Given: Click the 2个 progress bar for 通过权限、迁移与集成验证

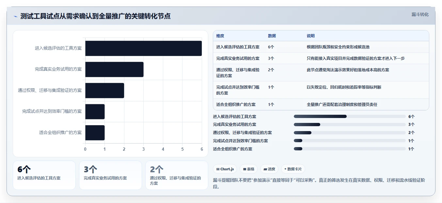Looking at the screenshot, I should point(350,133).
